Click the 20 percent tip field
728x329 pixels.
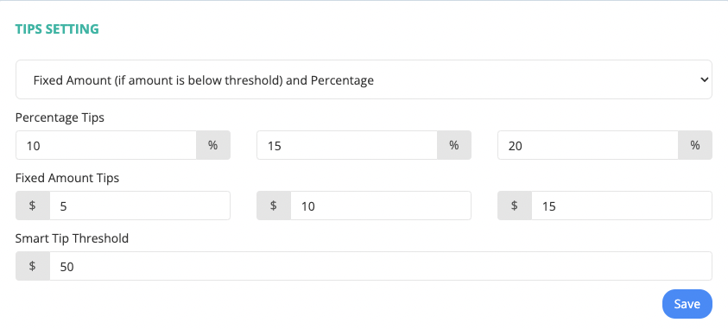click(x=588, y=145)
